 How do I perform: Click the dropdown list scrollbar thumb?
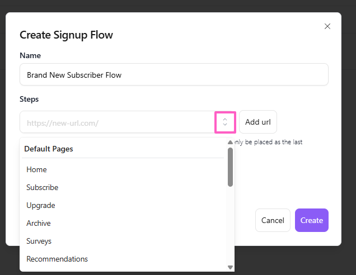pyautogui.click(x=230, y=167)
